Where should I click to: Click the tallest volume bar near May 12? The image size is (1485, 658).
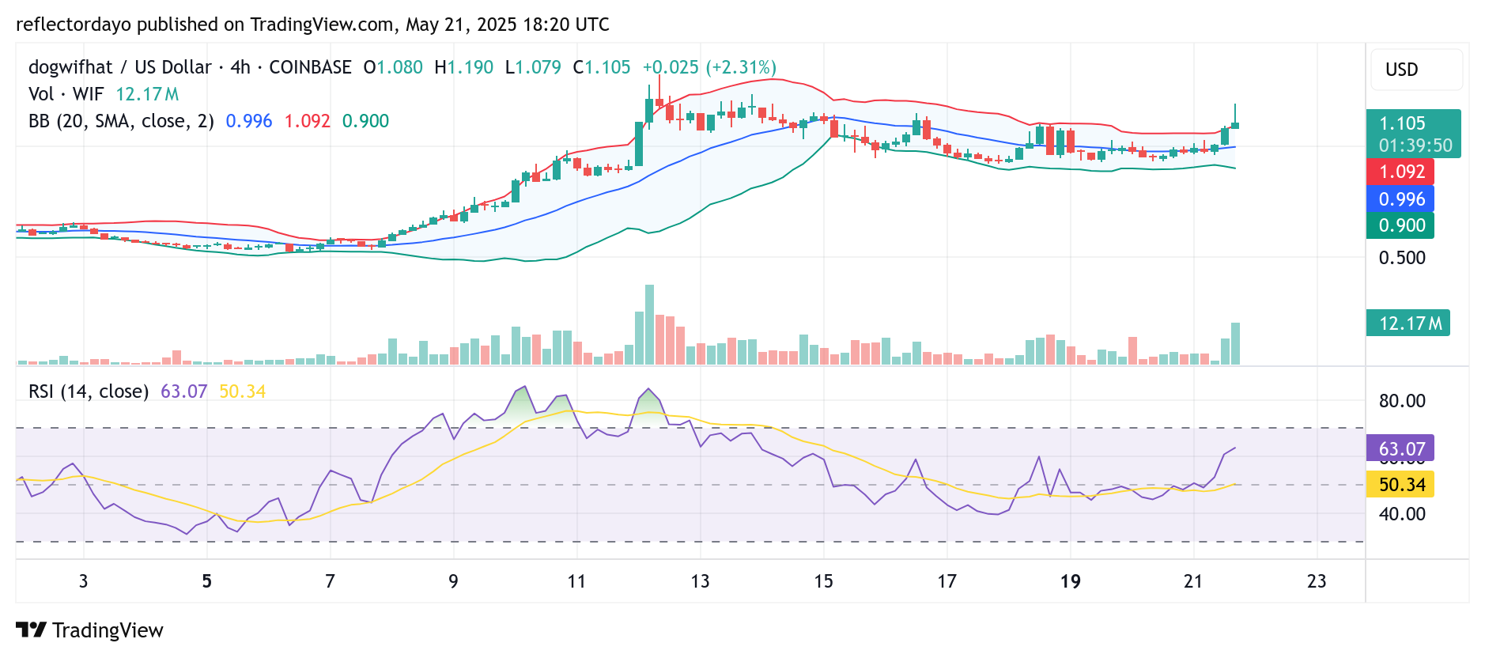(x=649, y=324)
